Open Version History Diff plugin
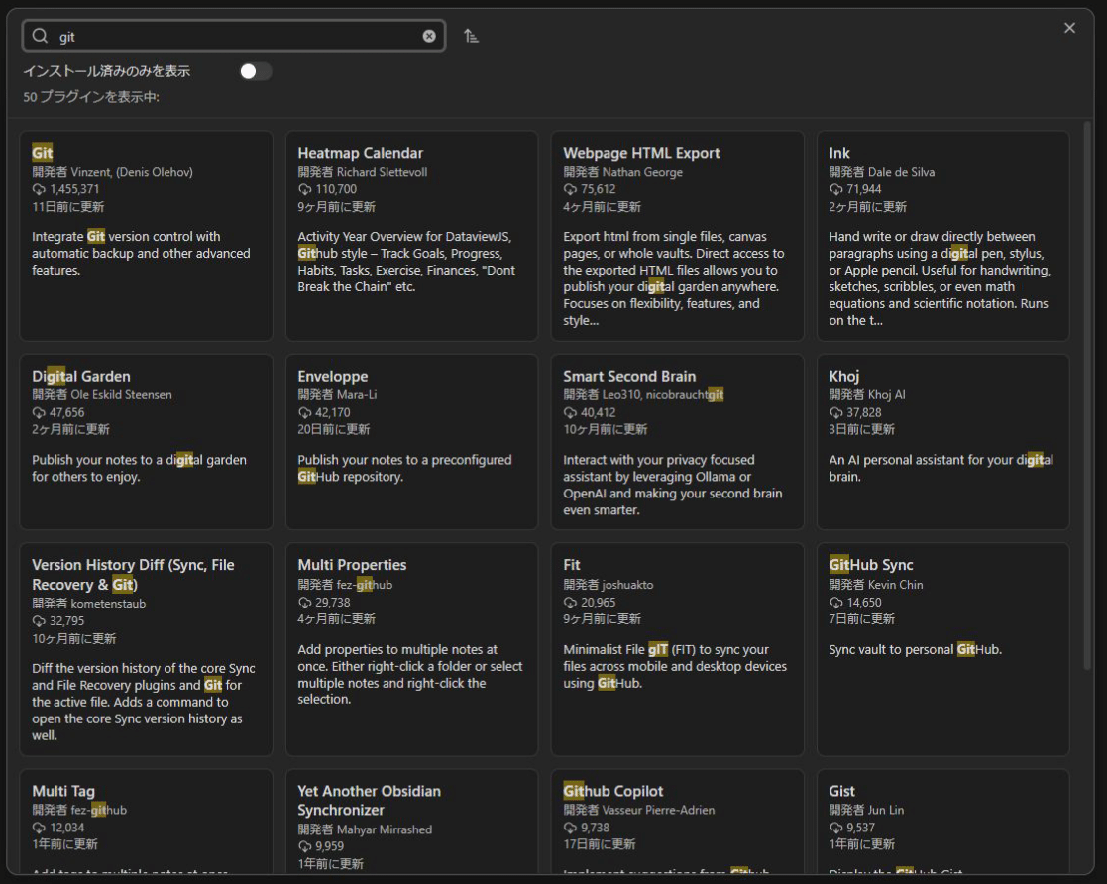This screenshot has height=884, width=1107. click(146, 649)
